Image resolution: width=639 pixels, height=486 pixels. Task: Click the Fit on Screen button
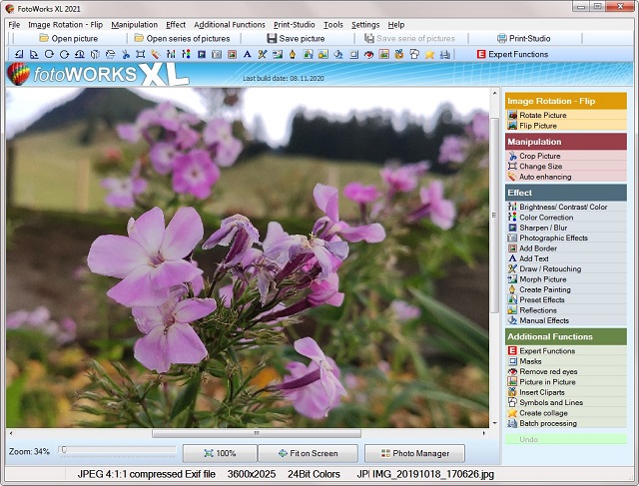[x=308, y=453]
